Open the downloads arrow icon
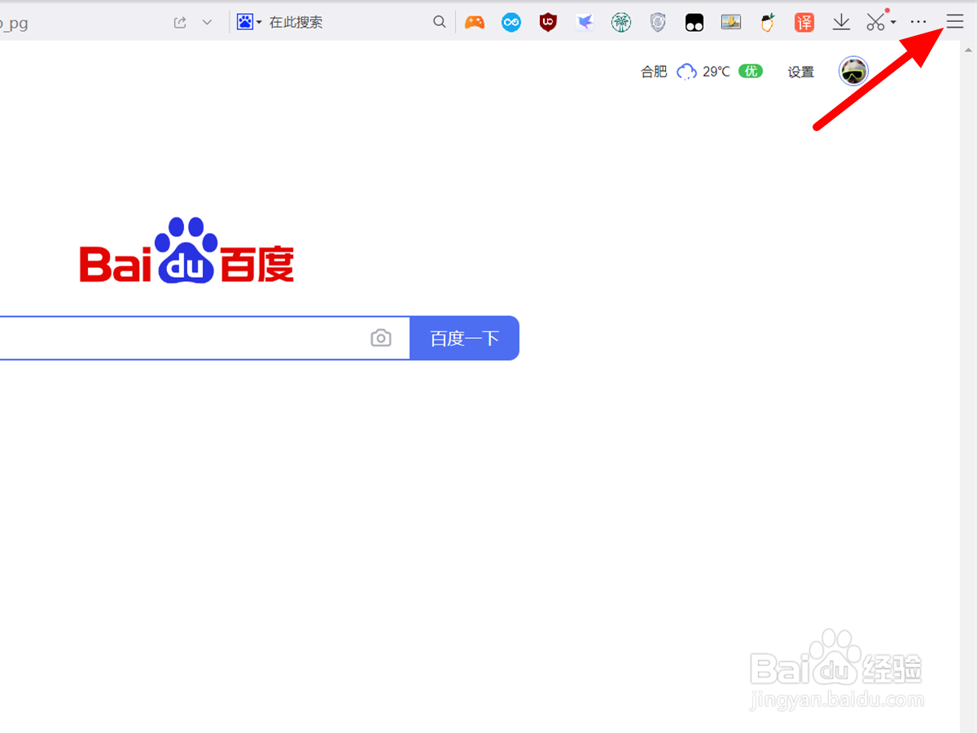This screenshot has height=733, width=977. (841, 22)
